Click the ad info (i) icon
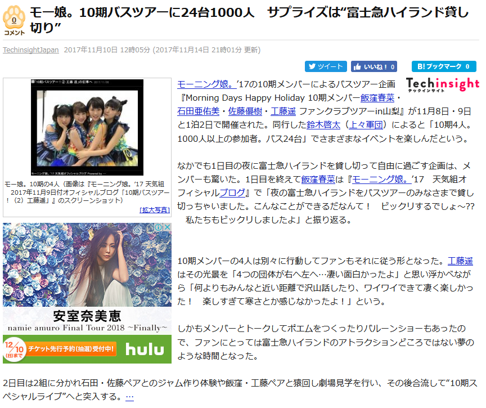This screenshot has height=408, width=486. 159,227
